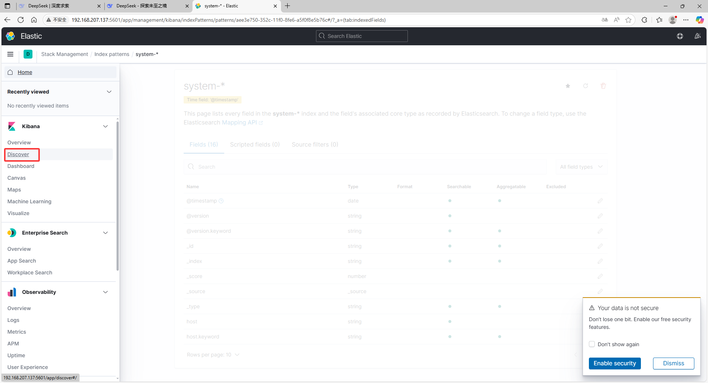Open APM under Observability

click(13, 344)
